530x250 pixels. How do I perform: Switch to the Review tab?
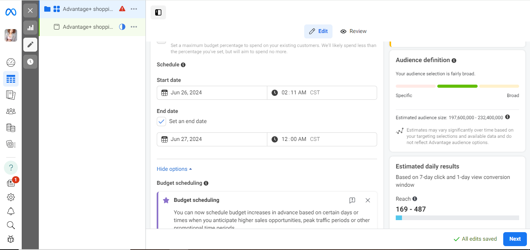[x=353, y=31]
